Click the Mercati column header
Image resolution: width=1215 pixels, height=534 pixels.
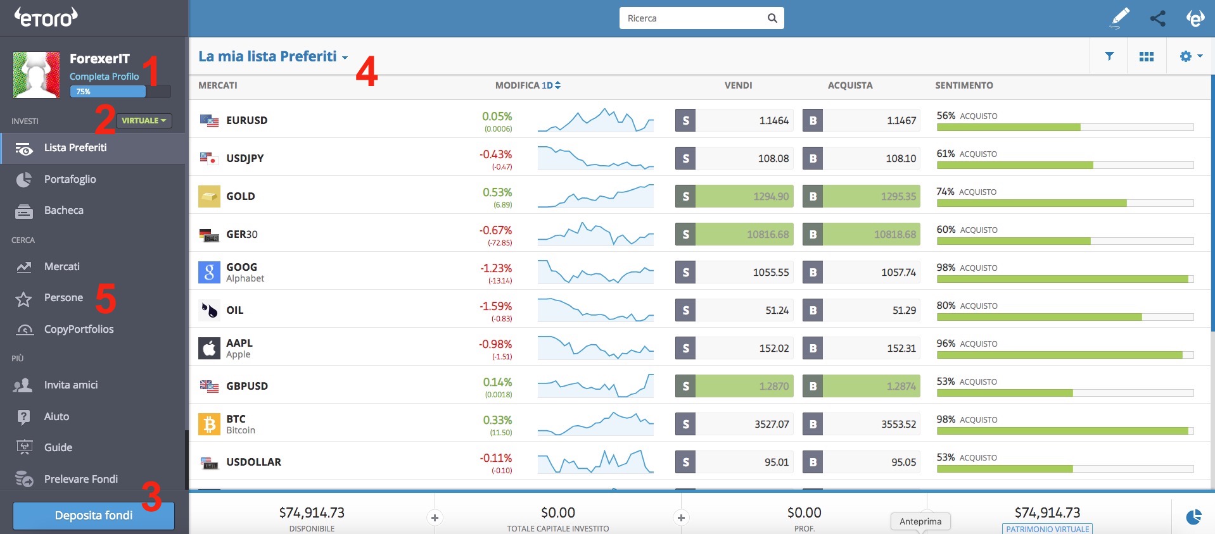pyautogui.click(x=218, y=85)
